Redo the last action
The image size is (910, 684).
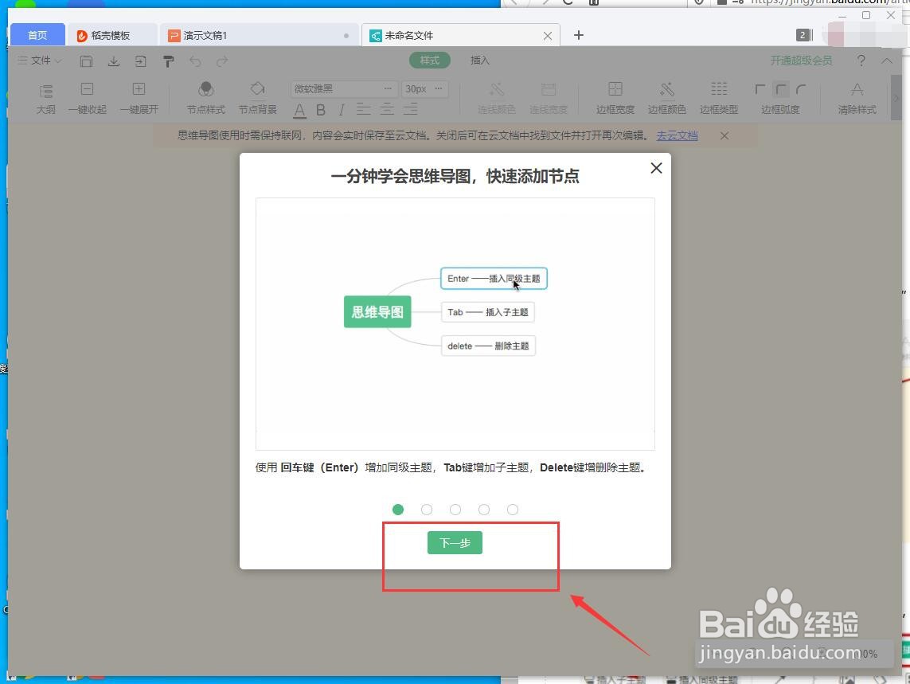(x=221, y=61)
